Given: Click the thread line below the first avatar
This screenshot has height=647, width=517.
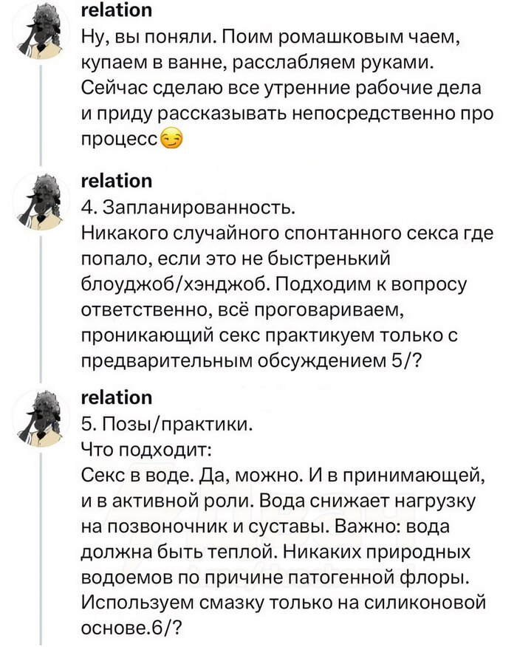Looking at the screenshot, I should click(40, 111).
